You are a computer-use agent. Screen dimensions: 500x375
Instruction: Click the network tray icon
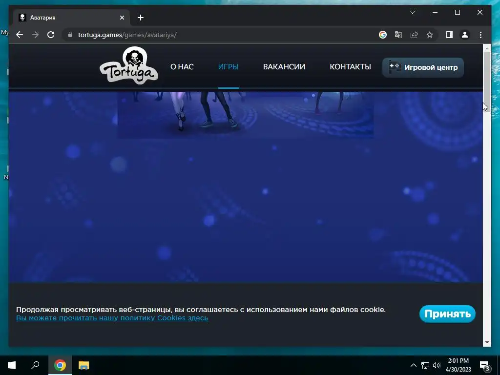click(425, 365)
